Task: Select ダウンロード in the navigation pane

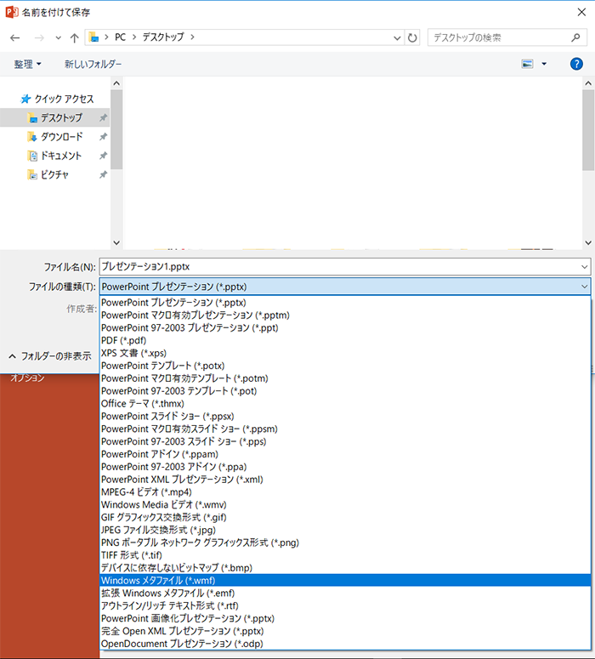Action: (x=54, y=137)
